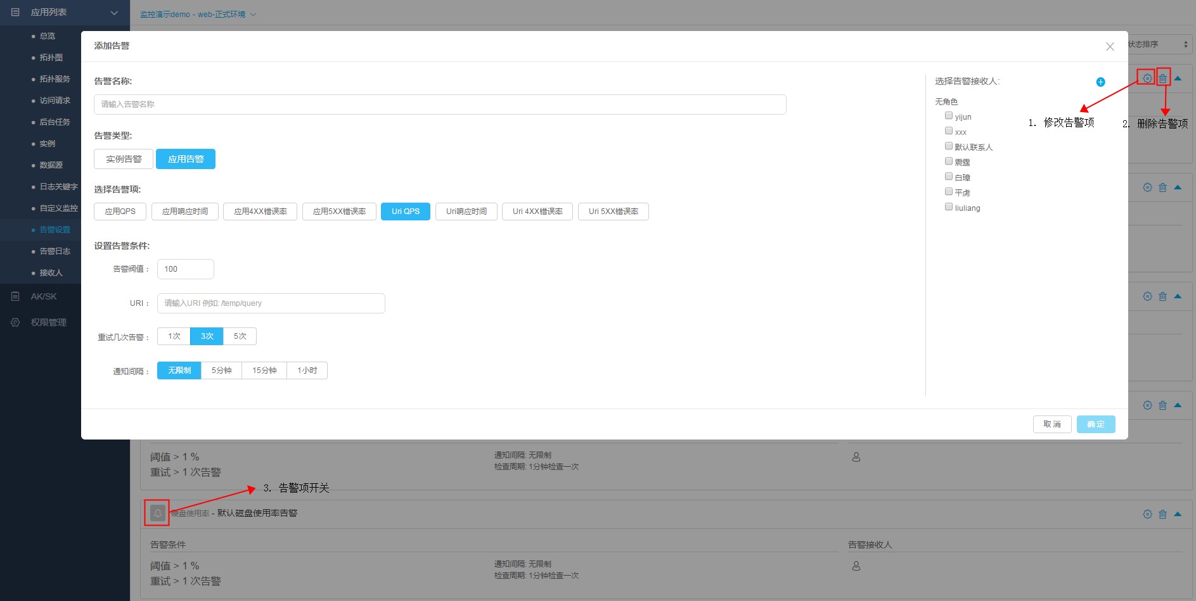Open 拓扑服务 in the sidebar
The width and height of the screenshot is (1196, 601).
55,79
